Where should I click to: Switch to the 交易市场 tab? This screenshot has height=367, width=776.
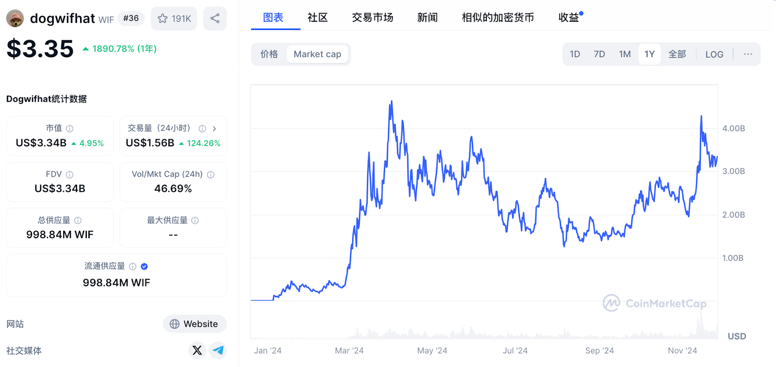click(372, 17)
